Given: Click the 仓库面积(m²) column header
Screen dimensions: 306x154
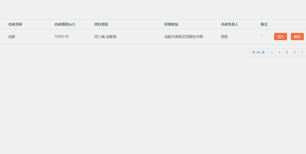Looking at the screenshot, I should [x=65, y=24].
